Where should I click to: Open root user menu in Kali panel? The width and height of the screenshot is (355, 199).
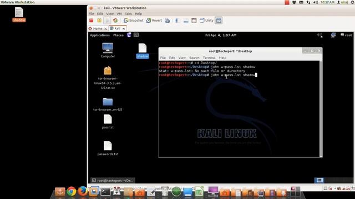[346, 35]
